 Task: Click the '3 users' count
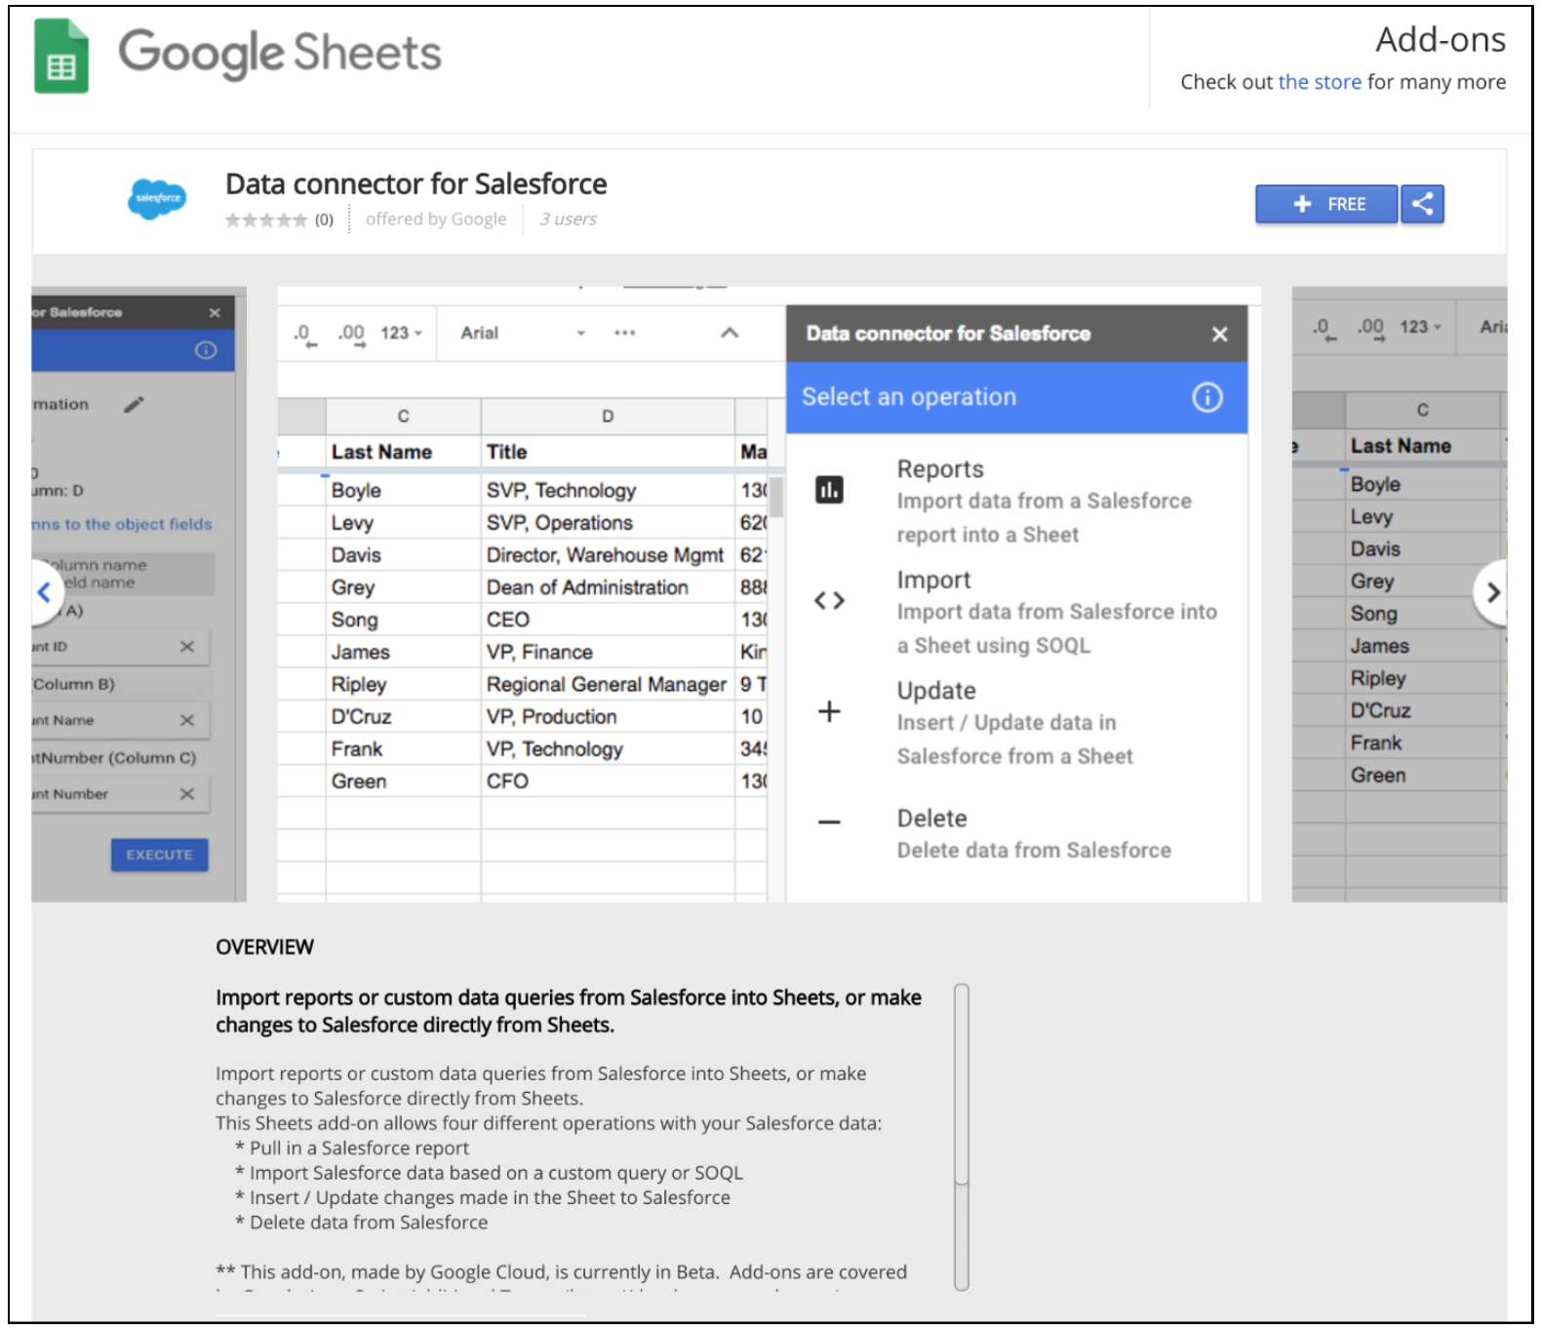(569, 219)
